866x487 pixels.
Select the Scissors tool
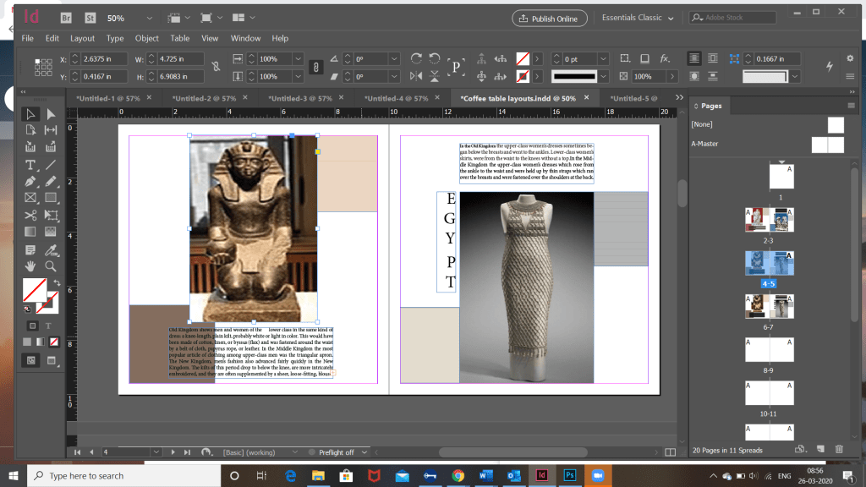[x=30, y=215]
